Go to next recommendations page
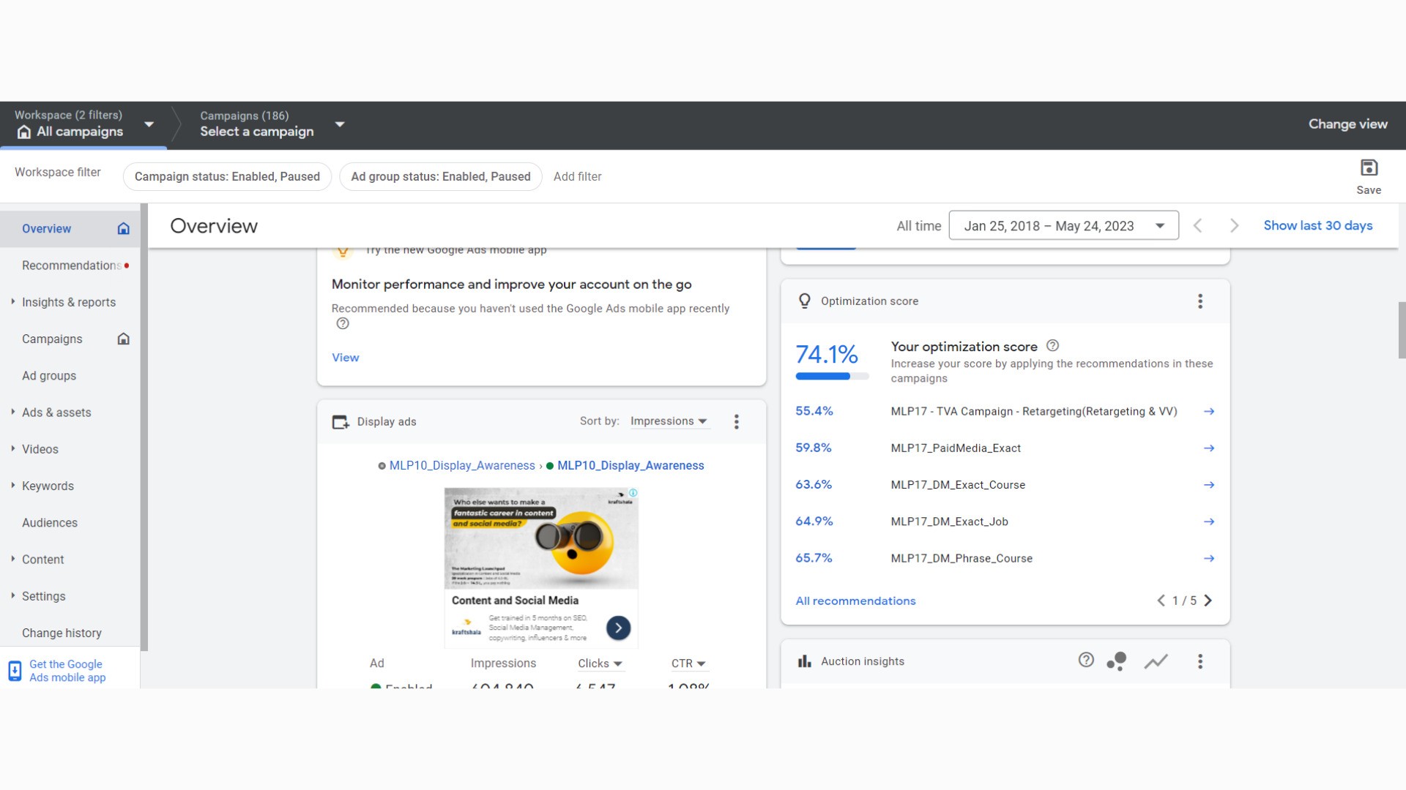The height and width of the screenshot is (790, 1406). coord(1208,601)
